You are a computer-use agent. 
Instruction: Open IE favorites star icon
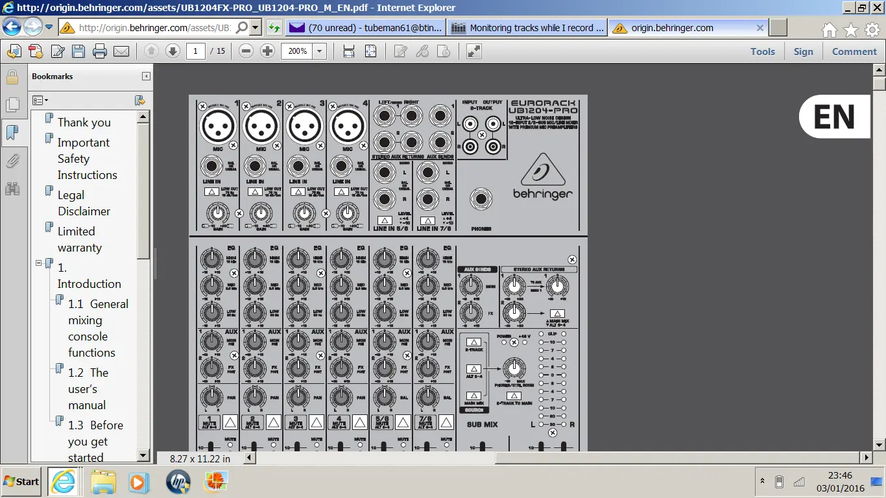click(x=850, y=30)
